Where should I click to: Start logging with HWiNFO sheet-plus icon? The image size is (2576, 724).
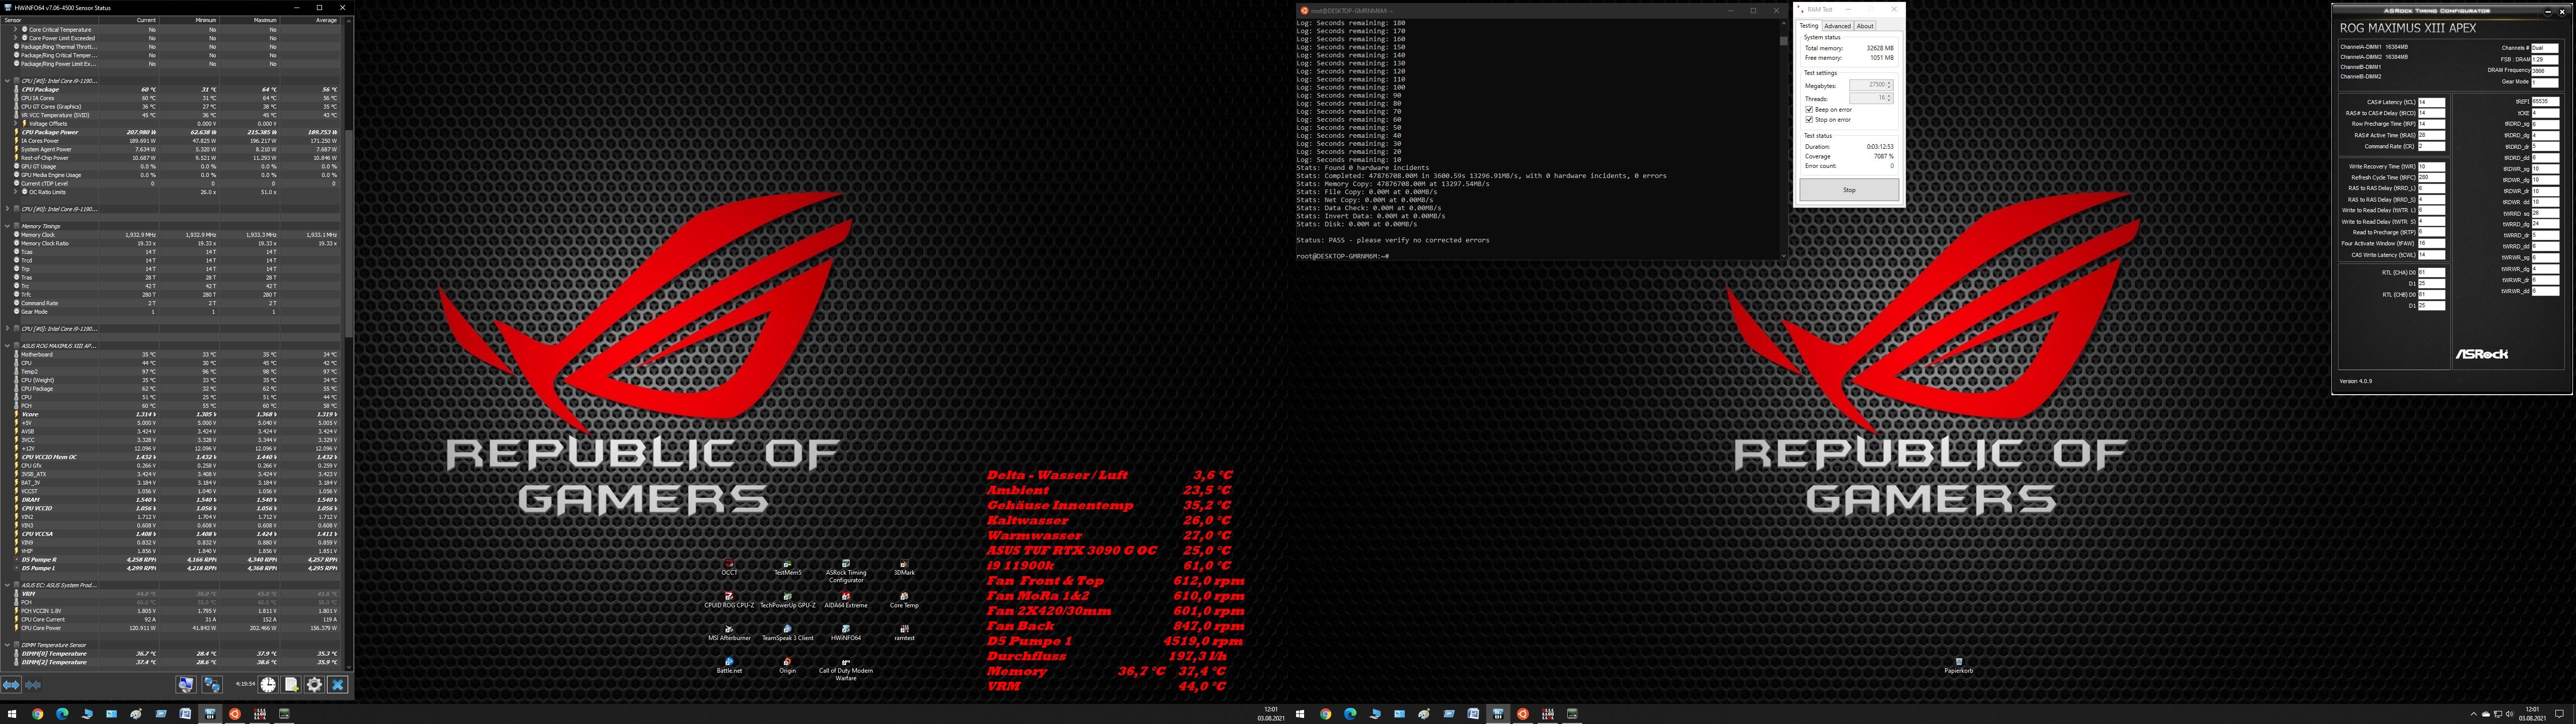click(291, 685)
